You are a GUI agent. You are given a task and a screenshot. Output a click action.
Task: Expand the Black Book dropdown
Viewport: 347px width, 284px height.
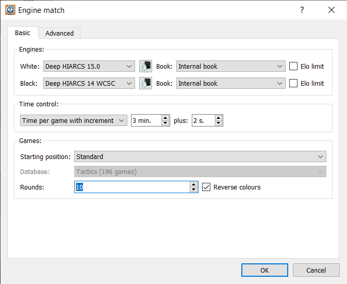pos(230,83)
